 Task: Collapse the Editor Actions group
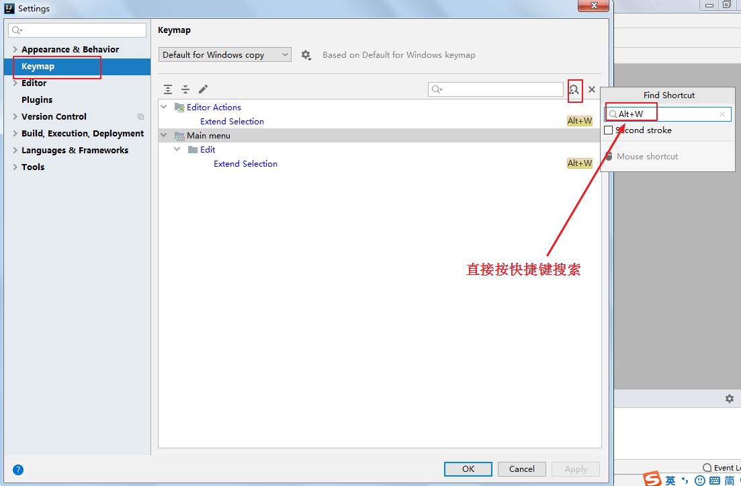pyautogui.click(x=164, y=107)
